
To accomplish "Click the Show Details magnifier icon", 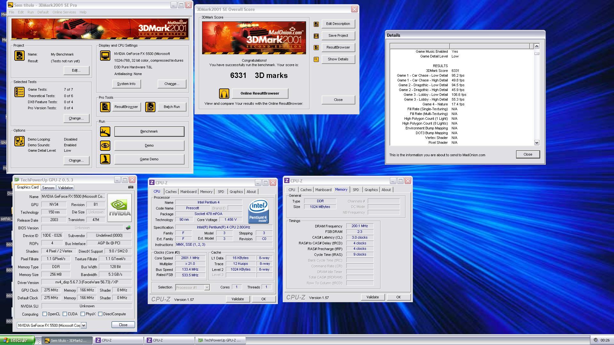I will (x=316, y=59).
